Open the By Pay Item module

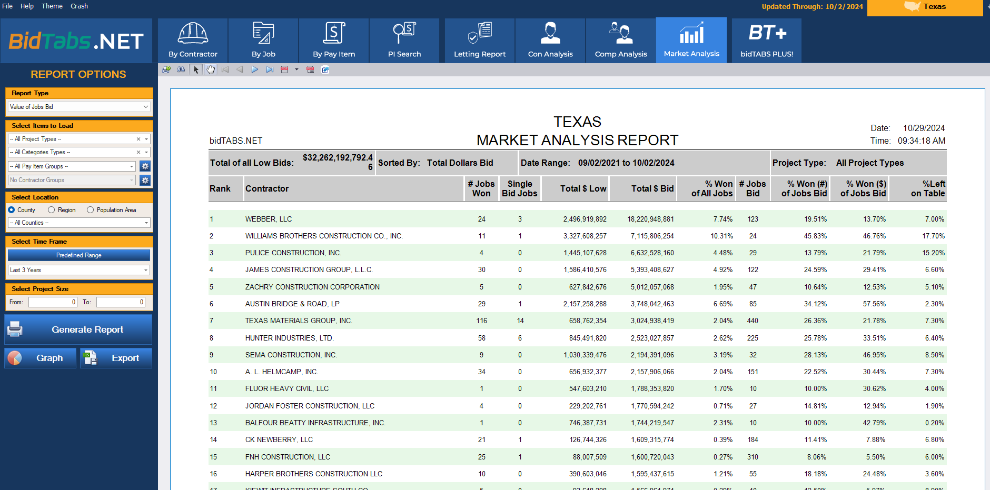(334, 41)
